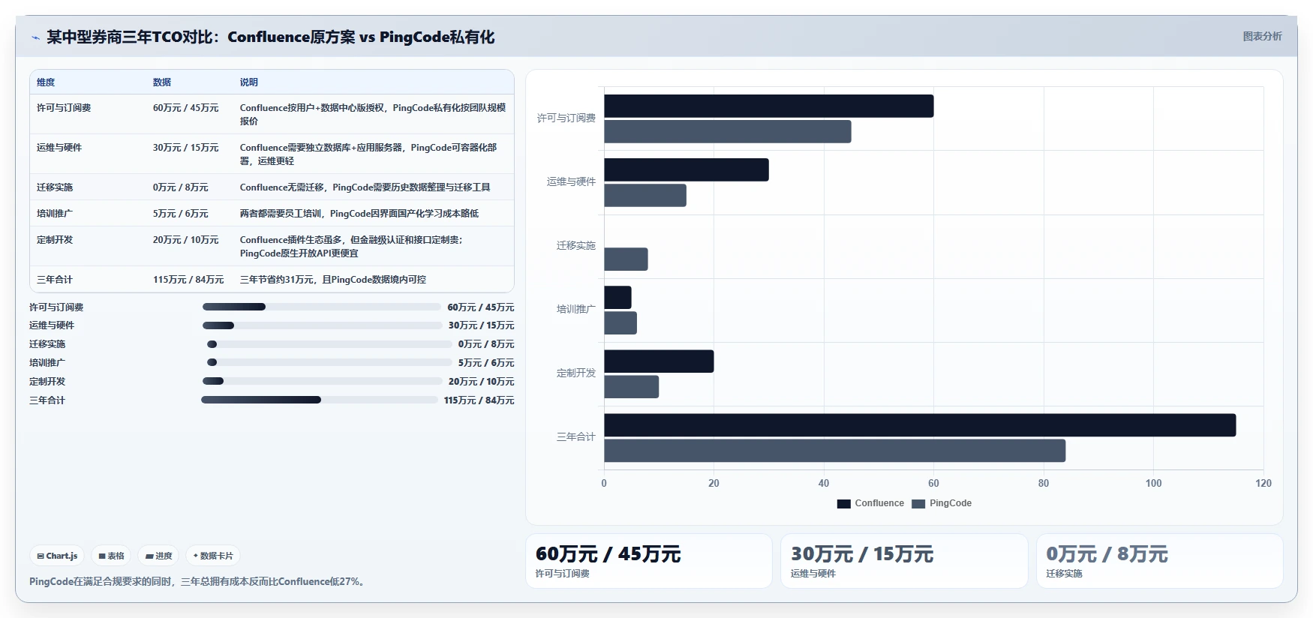Click the 培训推广 progress bar
Viewport: 1313px width, 618px height.
[x=329, y=362]
